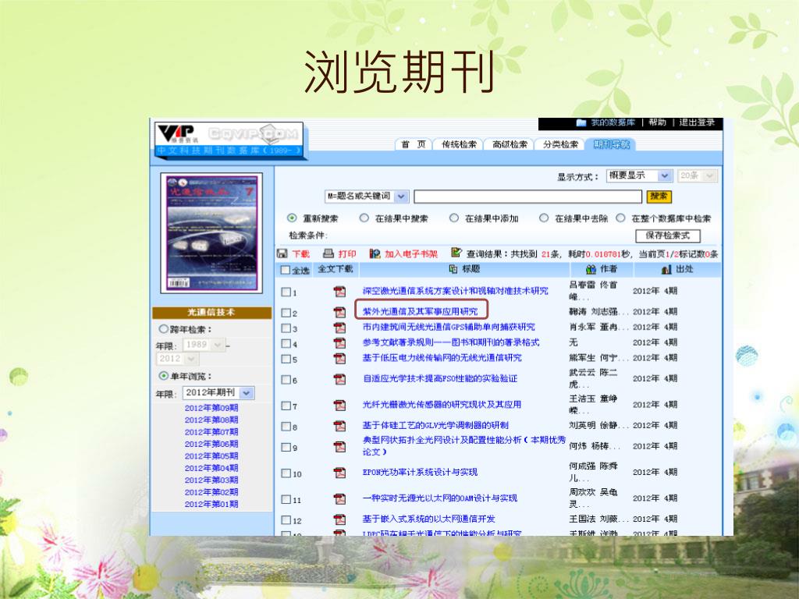Open PDF icon for row 12

(x=339, y=519)
